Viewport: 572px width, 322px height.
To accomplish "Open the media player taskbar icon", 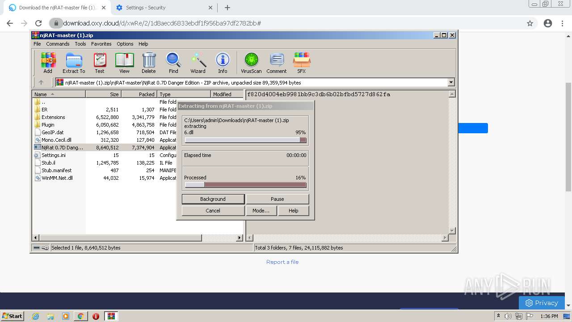I will click(66, 316).
